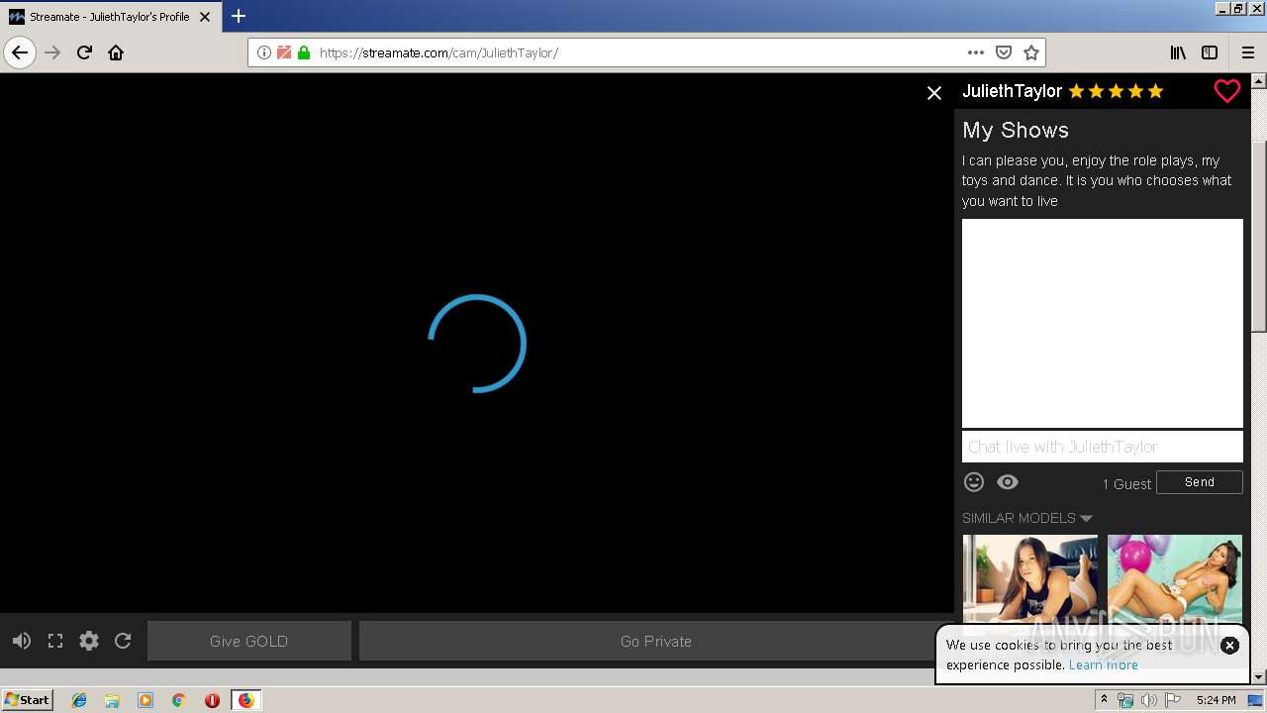The width and height of the screenshot is (1267, 713).
Task: Launch Opera from taskbar
Action: click(x=212, y=700)
